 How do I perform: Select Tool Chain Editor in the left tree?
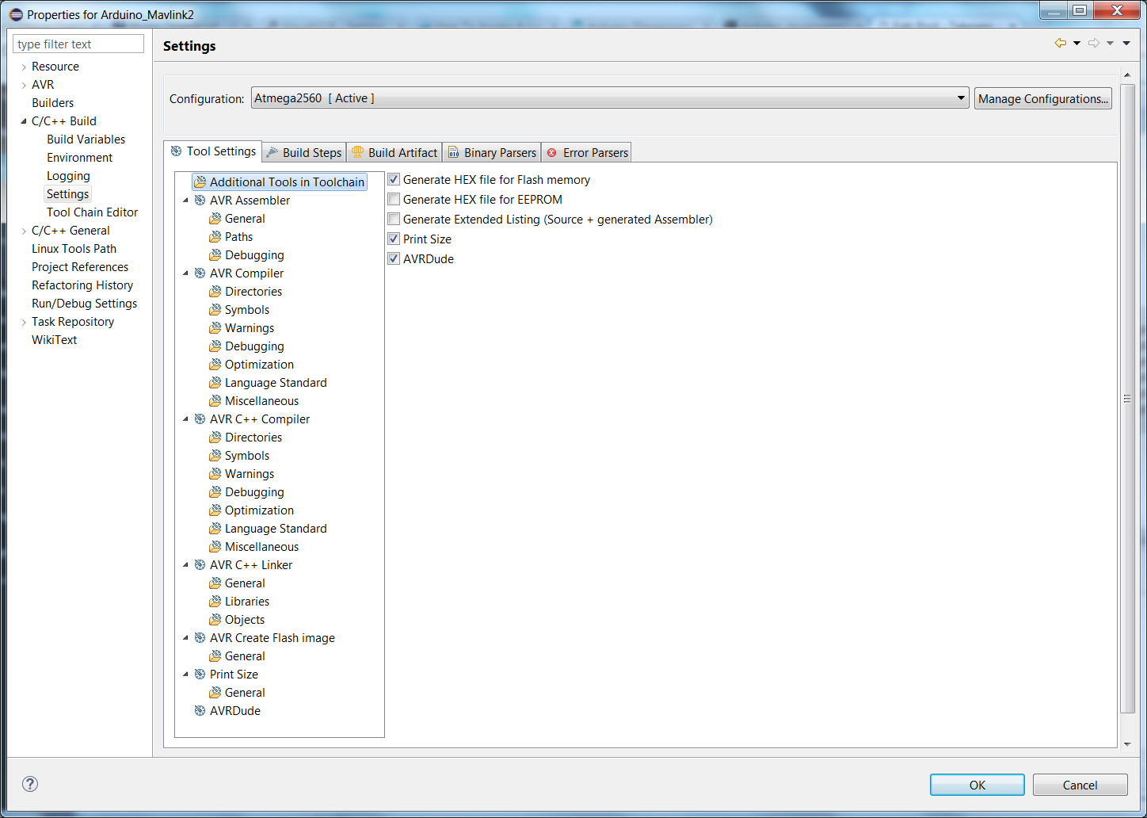[x=92, y=212]
